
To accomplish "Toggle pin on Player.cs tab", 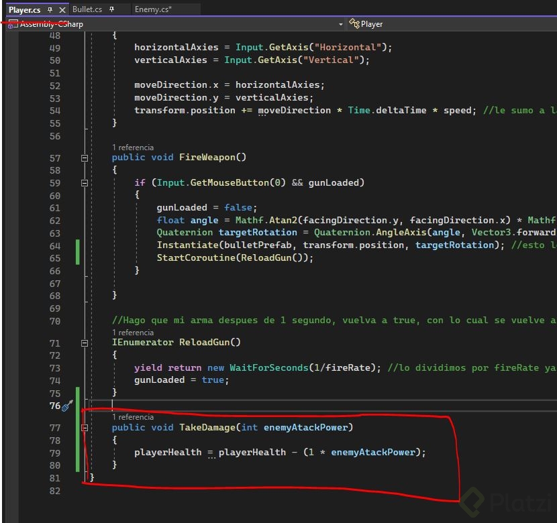I will [50, 10].
